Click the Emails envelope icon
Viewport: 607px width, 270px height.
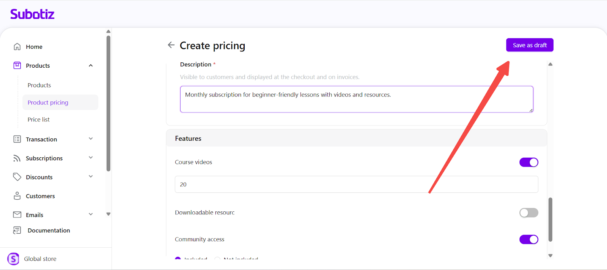(x=17, y=215)
